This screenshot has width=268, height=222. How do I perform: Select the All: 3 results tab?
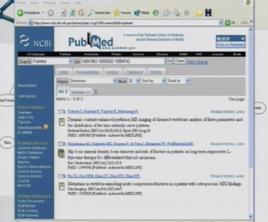pos(63,91)
